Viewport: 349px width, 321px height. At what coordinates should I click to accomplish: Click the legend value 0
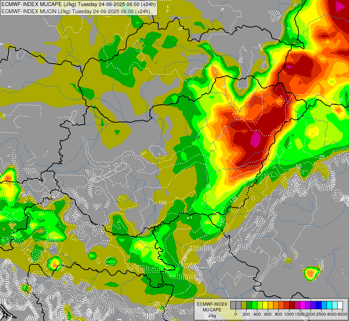point(236,314)
